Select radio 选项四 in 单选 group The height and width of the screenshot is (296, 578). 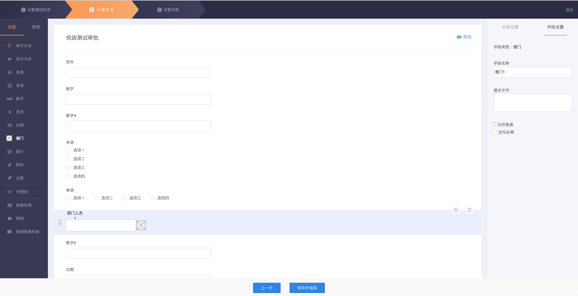[152, 198]
